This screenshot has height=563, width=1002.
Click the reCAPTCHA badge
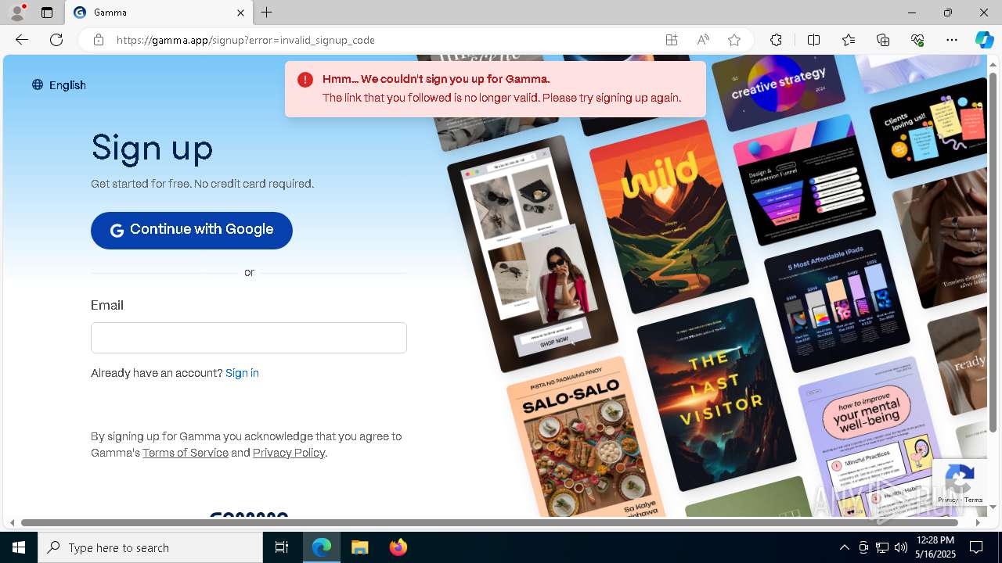[x=959, y=482]
